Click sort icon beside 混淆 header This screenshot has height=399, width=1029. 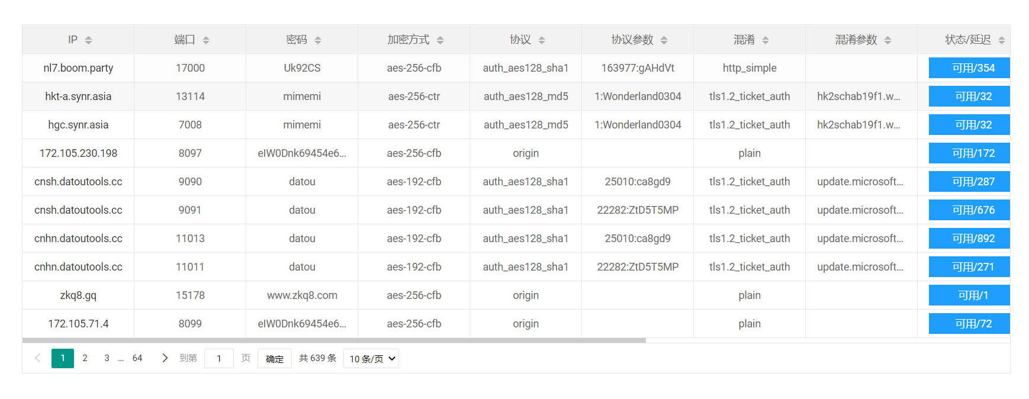766,40
